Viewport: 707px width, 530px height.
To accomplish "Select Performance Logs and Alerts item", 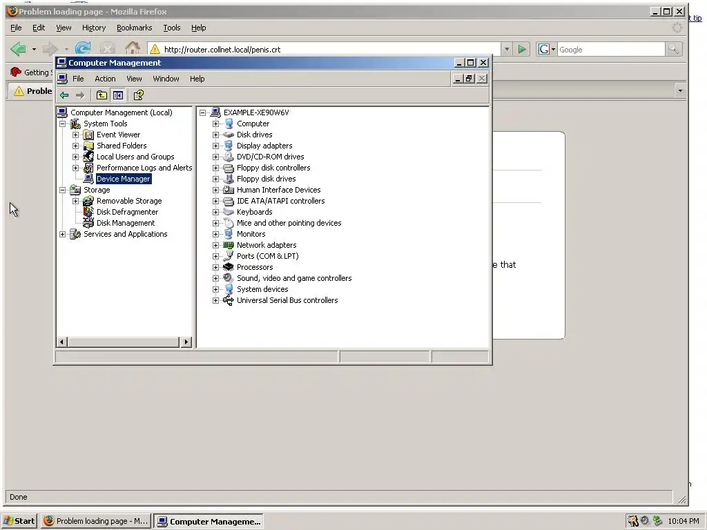I will (144, 168).
